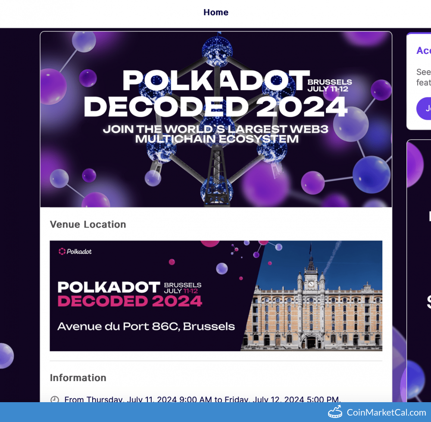The width and height of the screenshot is (431, 422).
Task: Open the Home menu item
Action: (x=216, y=13)
